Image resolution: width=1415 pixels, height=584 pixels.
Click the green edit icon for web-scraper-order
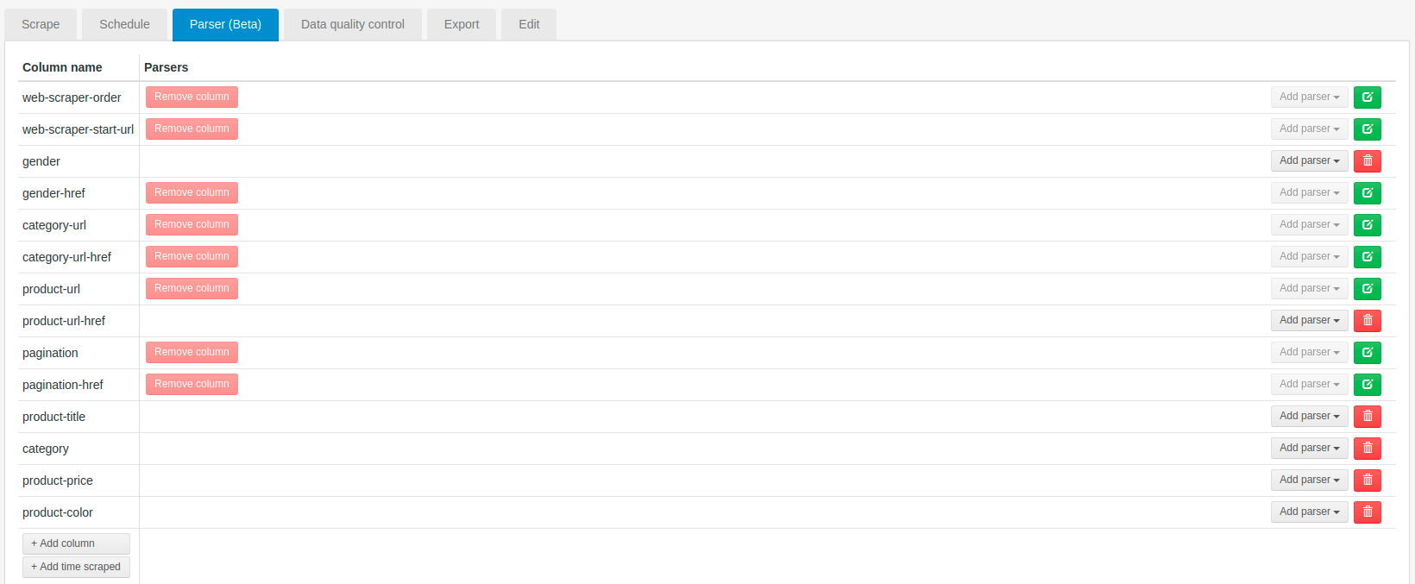[1367, 97]
